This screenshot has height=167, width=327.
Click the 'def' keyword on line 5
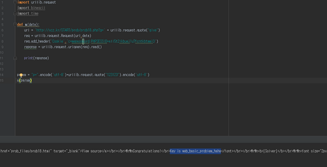pos(20,25)
